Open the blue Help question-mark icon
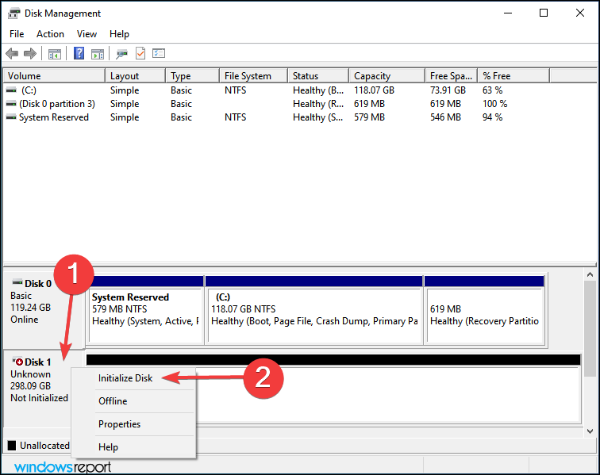Image resolution: width=600 pixels, height=475 pixels. pyautogui.click(x=79, y=53)
